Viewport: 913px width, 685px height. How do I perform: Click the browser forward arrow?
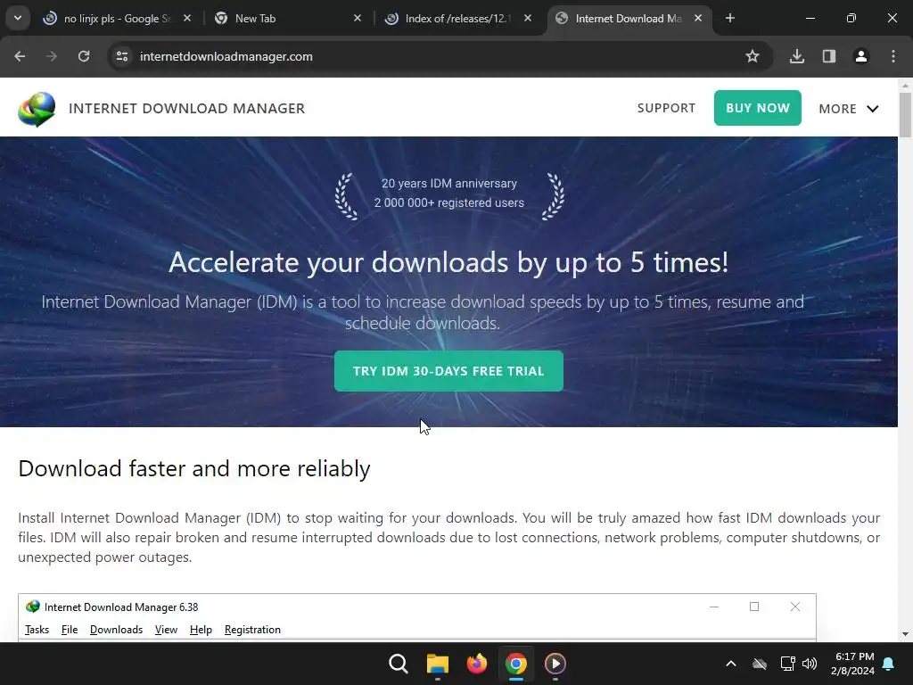(x=52, y=56)
